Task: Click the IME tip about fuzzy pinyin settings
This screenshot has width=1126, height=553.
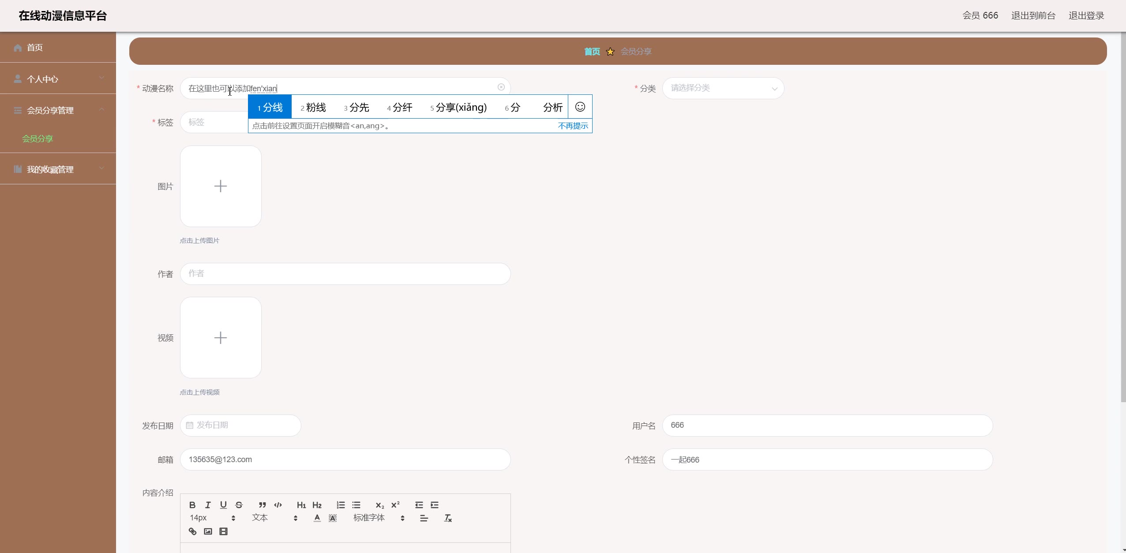Action: pyautogui.click(x=320, y=126)
